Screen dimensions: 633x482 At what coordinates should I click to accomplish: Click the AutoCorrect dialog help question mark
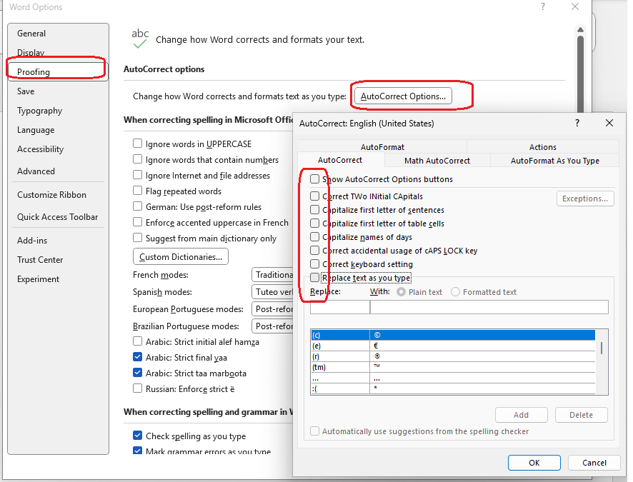pyautogui.click(x=577, y=123)
